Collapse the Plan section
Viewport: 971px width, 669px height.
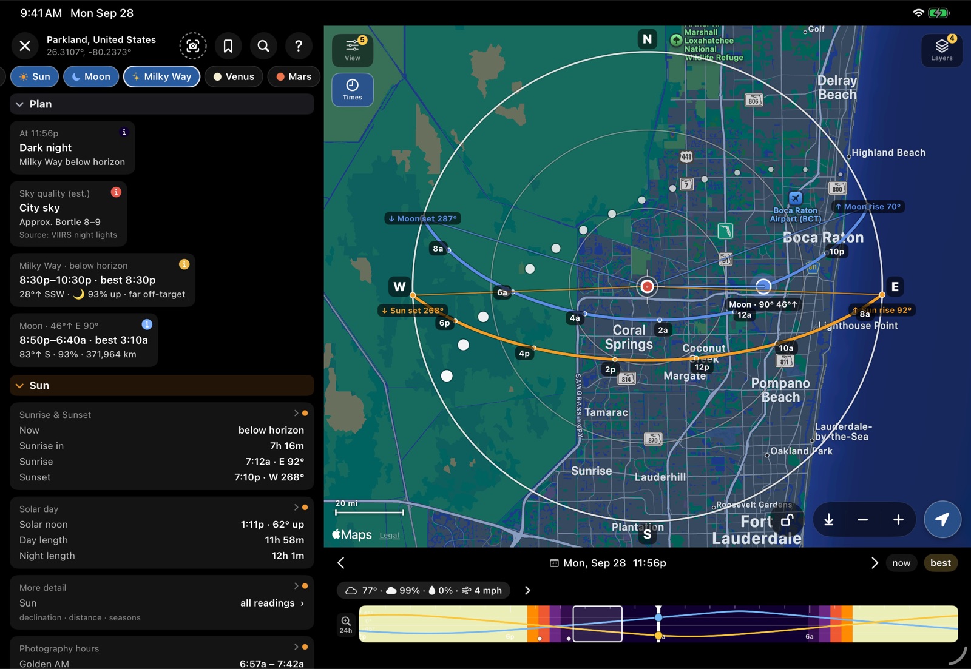coord(161,104)
